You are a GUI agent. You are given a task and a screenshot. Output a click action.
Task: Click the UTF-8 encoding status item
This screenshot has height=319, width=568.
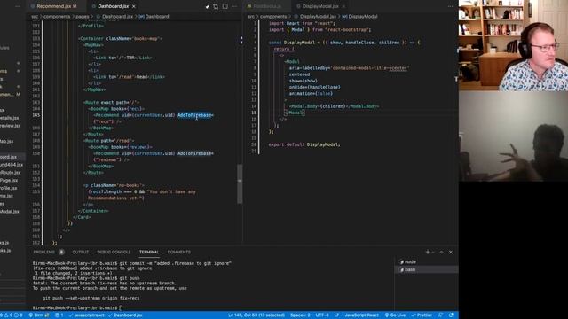click(322, 315)
